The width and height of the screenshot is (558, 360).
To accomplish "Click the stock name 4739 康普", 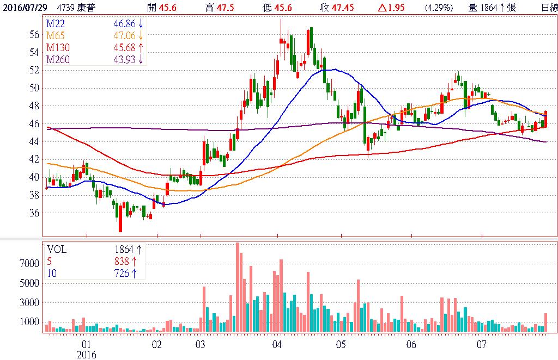I will point(74,8).
